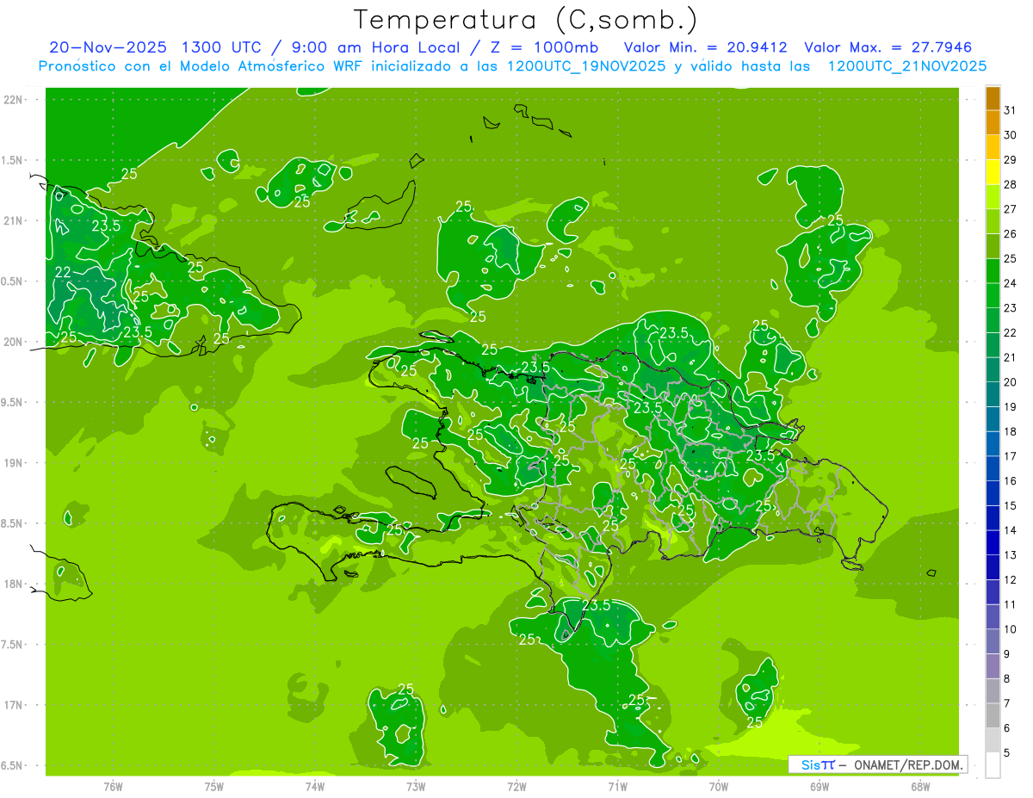Pick the yellow colorbar swatch between 28 and 29
Viewport: 1033px width, 798px height.
pos(993,172)
